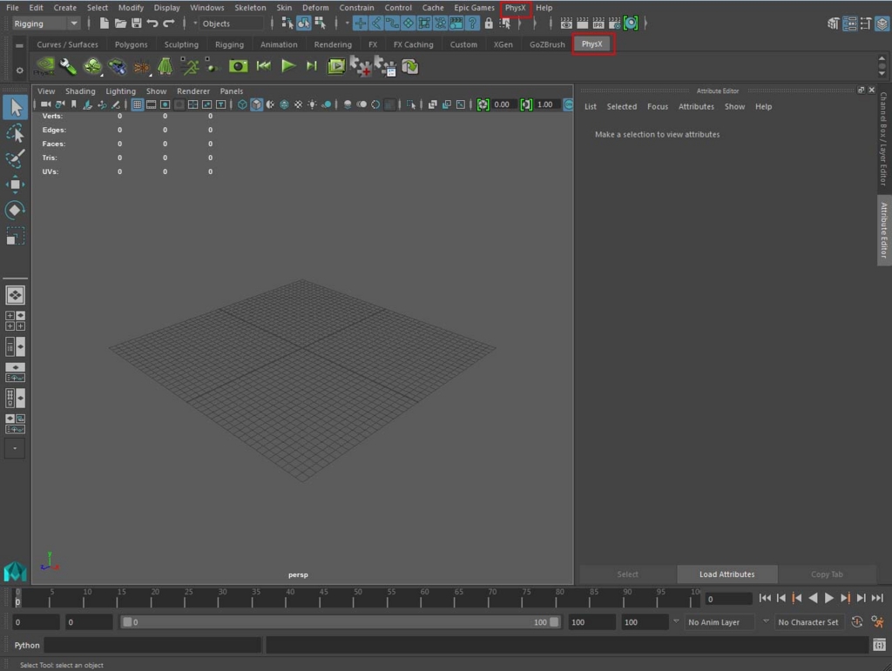The width and height of the screenshot is (892, 671).
Task: Select by object type mode
Action: [x=304, y=23]
